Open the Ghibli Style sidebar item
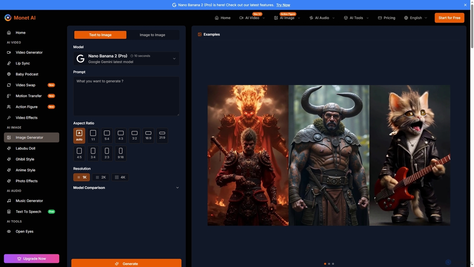 [x=31, y=159]
